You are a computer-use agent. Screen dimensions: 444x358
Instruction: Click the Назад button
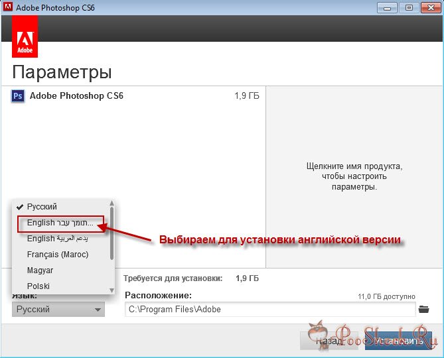(x=329, y=341)
